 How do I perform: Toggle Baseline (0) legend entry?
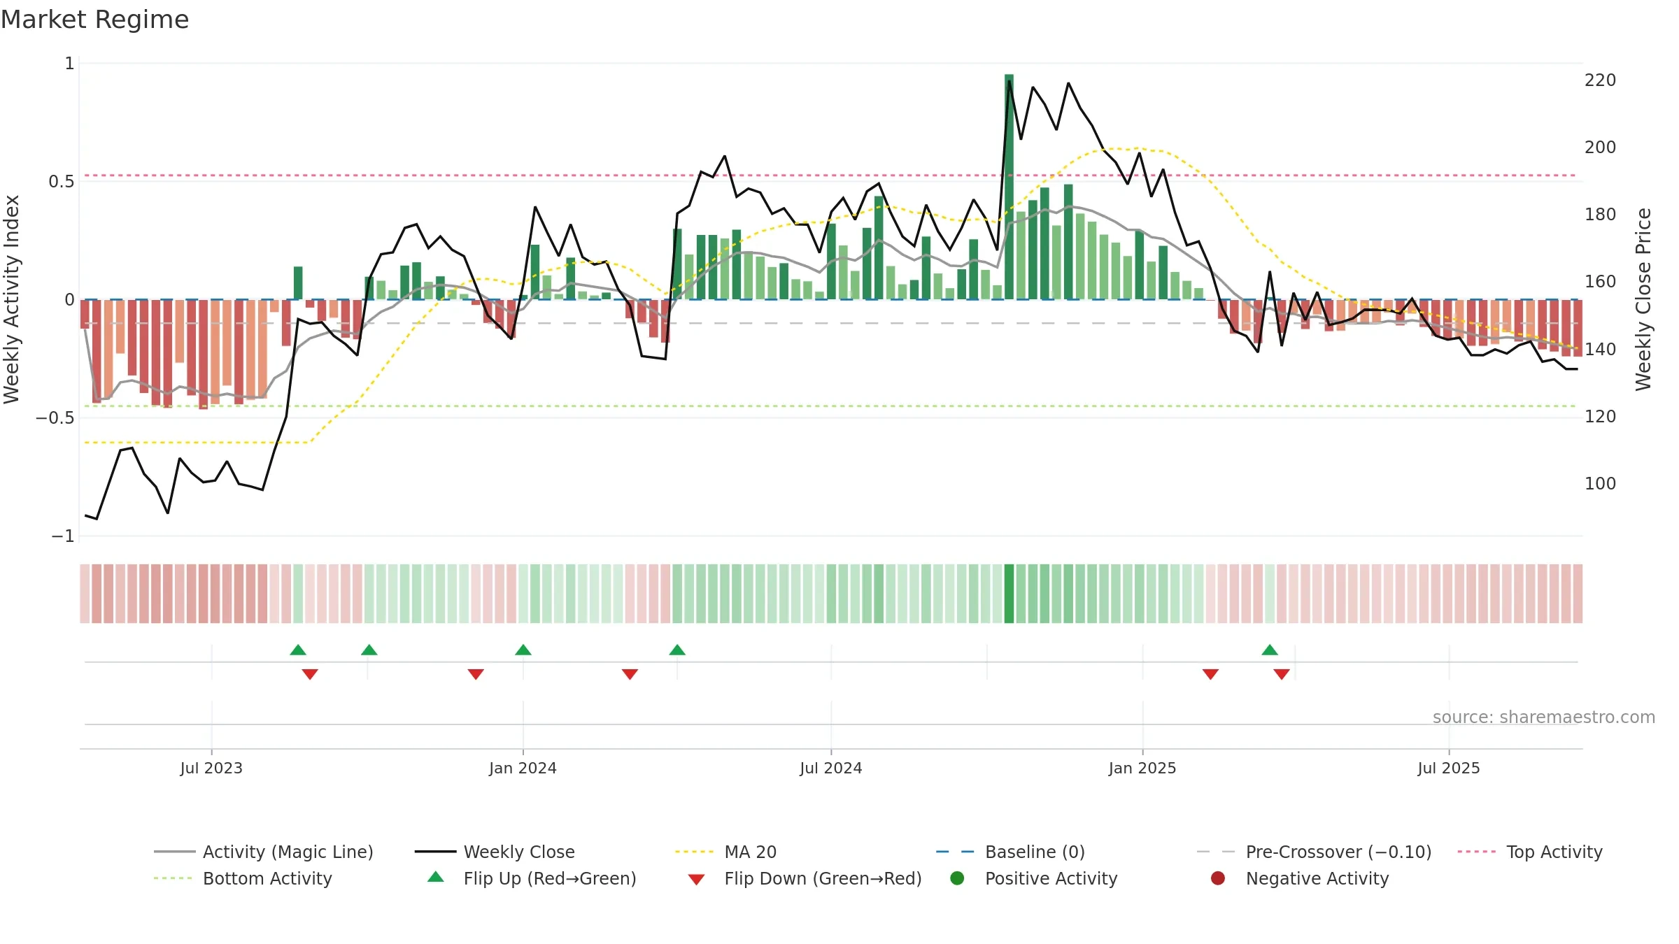coord(1010,852)
